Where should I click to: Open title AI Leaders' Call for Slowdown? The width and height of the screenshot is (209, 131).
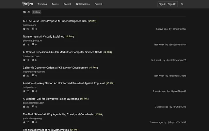[51, 99]
